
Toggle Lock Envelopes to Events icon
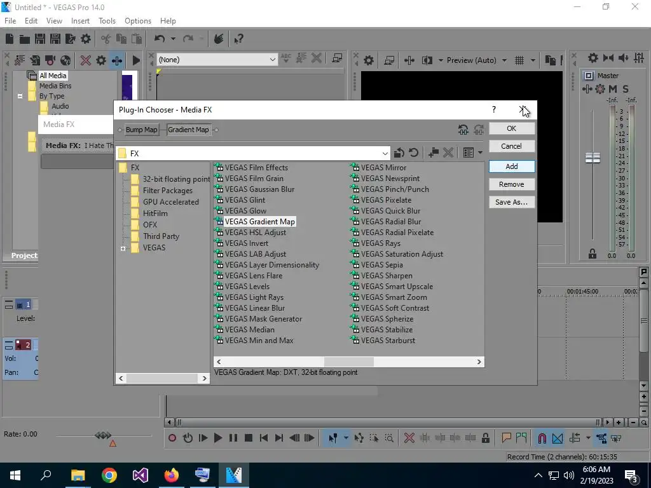[x=601, y=438]
